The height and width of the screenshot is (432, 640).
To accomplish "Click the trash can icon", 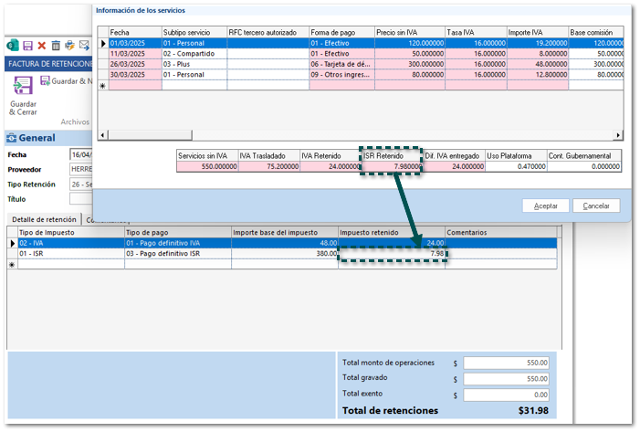I will click(56, 45).
